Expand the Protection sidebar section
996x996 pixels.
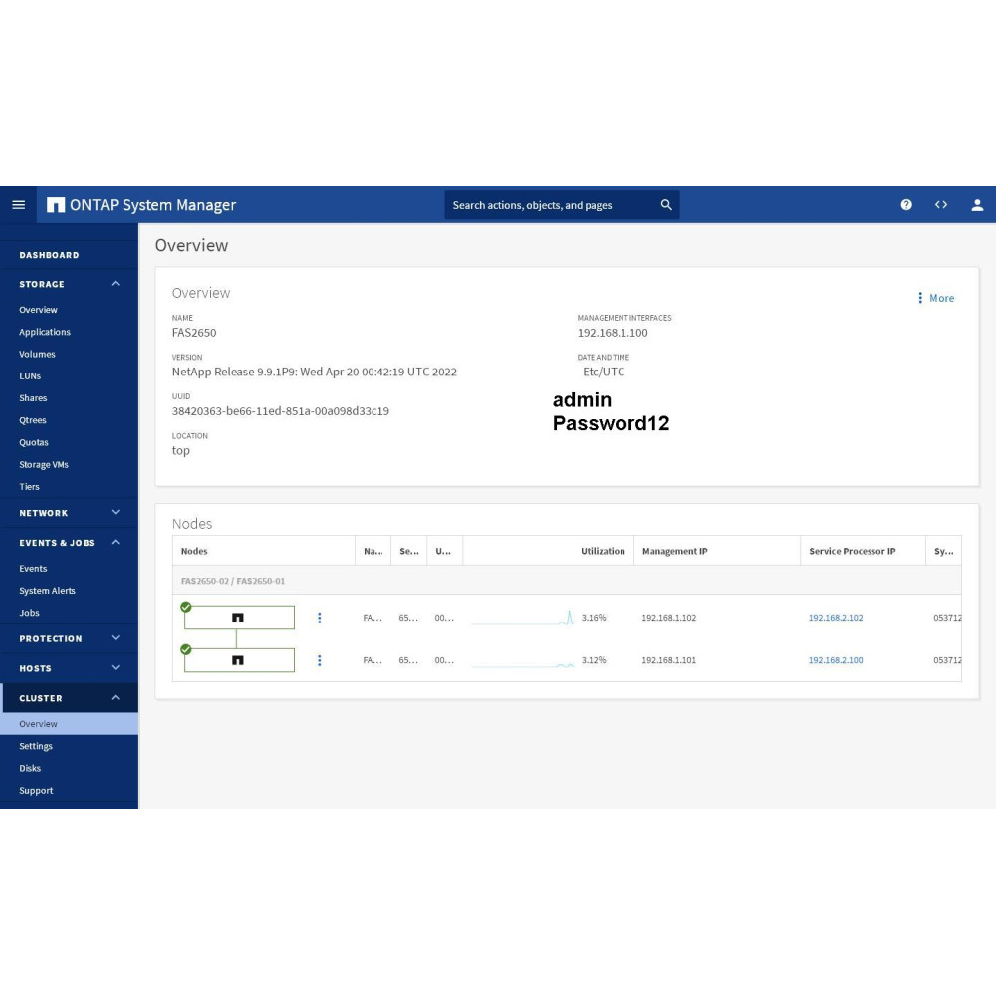coord(115,638)
